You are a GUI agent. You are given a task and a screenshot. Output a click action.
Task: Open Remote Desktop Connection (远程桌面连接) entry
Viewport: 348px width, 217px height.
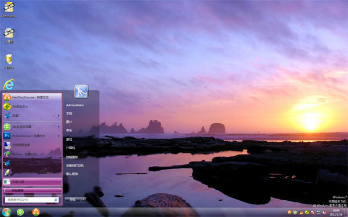[x=32, y=145]
